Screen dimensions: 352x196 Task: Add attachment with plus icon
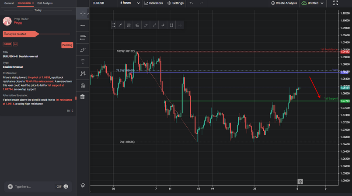tap(10, 186)
